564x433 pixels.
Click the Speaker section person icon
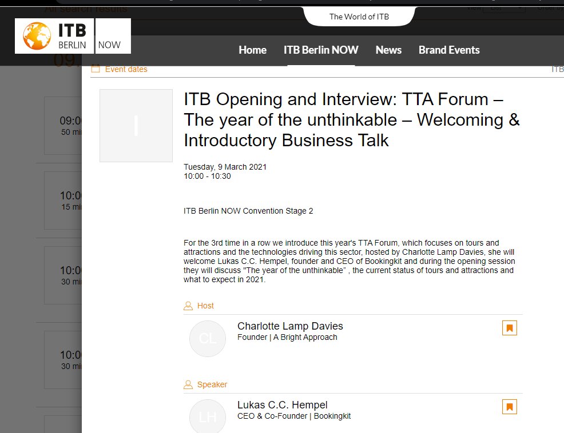click(x=188, y=384)
